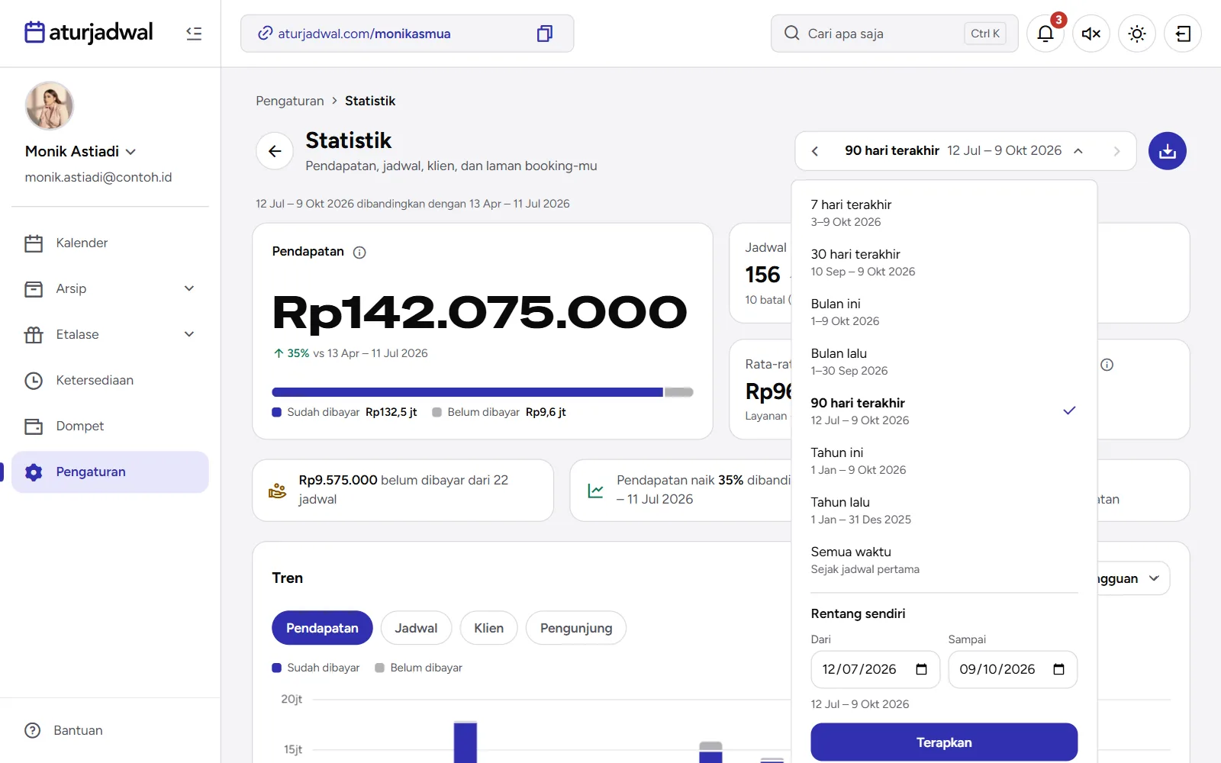Switch trend chart to Pendapatan tab
Screen dimensions: 1221x763
[322, 628]
